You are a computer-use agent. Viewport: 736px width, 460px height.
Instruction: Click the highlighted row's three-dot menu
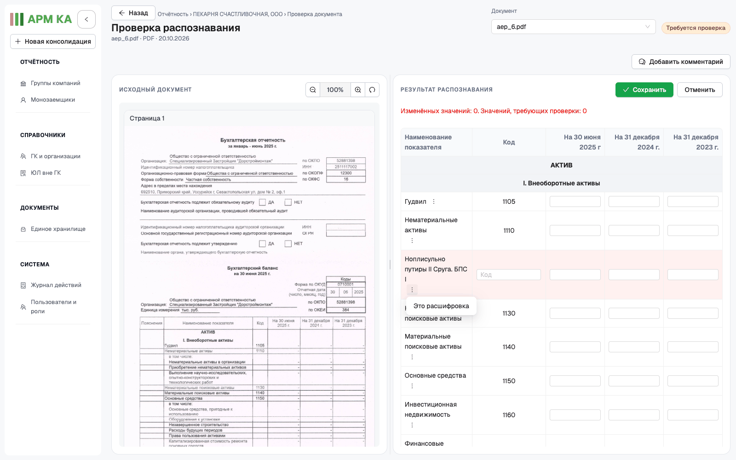pos(412,290)
